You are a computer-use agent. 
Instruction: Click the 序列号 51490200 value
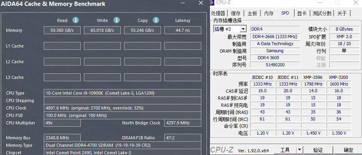275,65
